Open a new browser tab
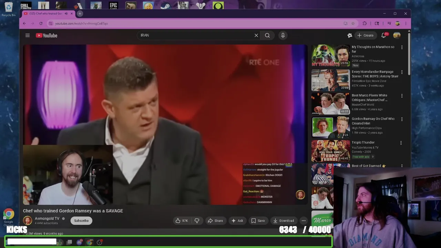 tap(80, 13)
